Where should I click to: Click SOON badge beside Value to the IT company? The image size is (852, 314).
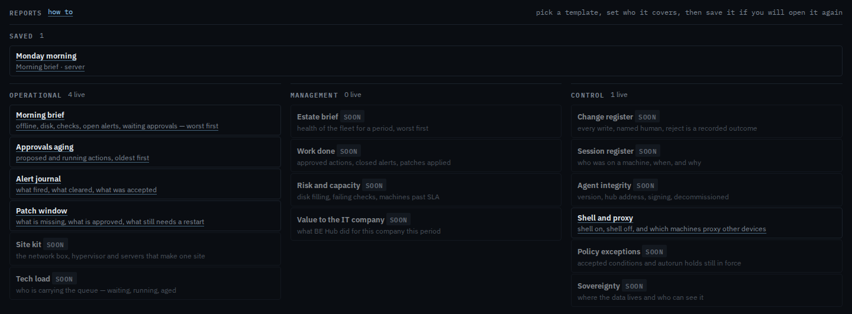pyautogui.click(x=399, y=220)
